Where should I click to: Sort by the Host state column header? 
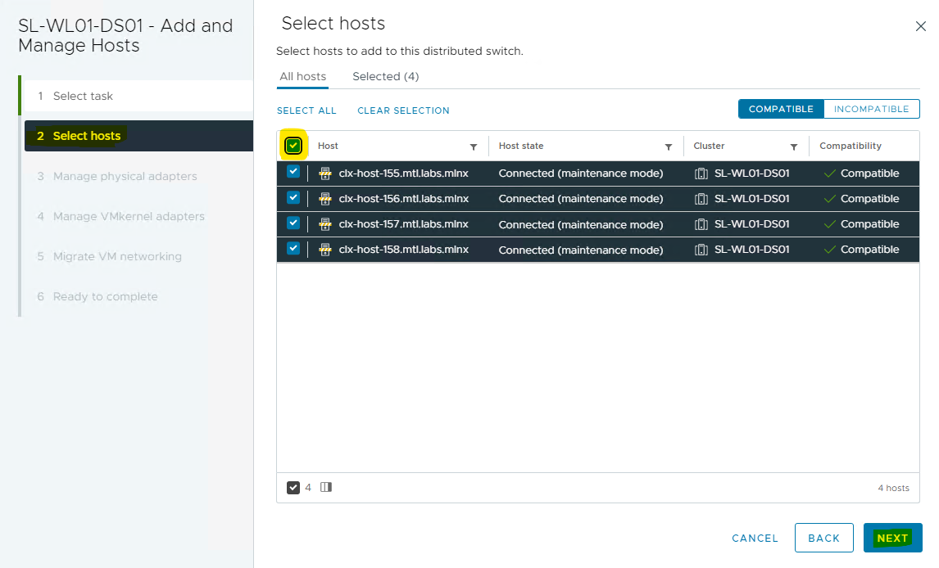pos(521,146)
